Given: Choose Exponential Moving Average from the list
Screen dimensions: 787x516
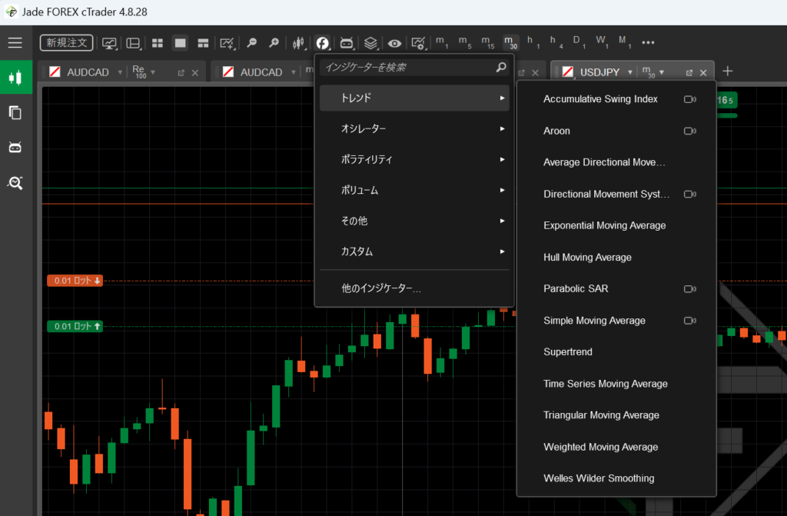Looking at the screenshot, I should coord(604,225).
